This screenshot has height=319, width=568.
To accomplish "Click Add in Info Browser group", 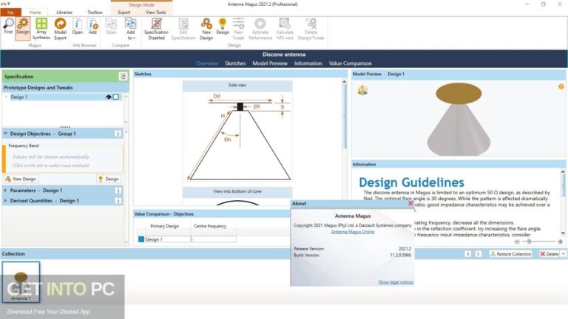I will (92, 26).
